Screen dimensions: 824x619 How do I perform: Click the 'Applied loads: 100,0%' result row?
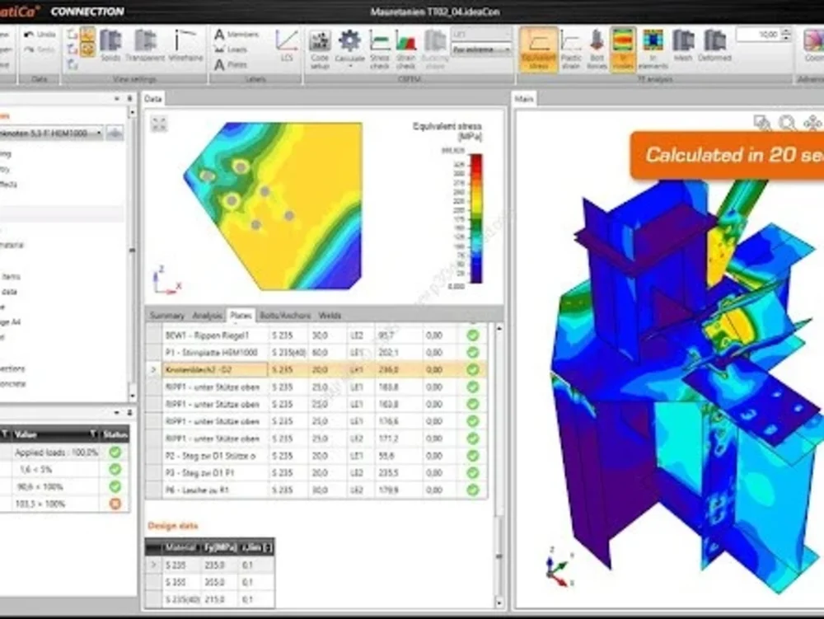click(x=64, y=453)
